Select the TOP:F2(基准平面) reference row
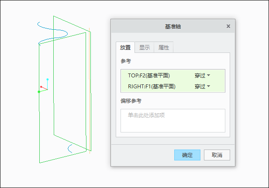 pyautogui.click(x=173, y=75)
